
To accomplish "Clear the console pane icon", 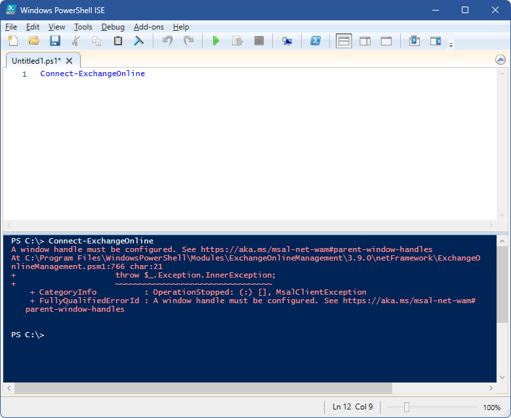I will (139, 41).
